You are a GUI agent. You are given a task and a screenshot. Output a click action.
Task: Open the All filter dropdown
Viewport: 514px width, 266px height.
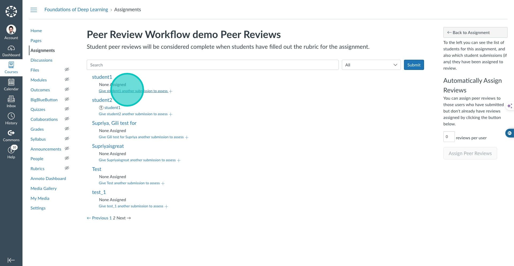[371, 65]
